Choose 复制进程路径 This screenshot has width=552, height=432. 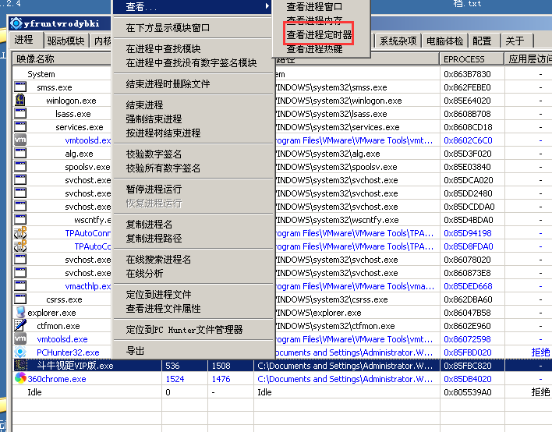(x=154, y=239)
